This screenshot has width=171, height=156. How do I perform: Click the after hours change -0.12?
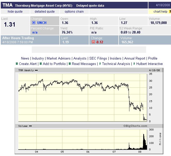(x=99, y=42)
